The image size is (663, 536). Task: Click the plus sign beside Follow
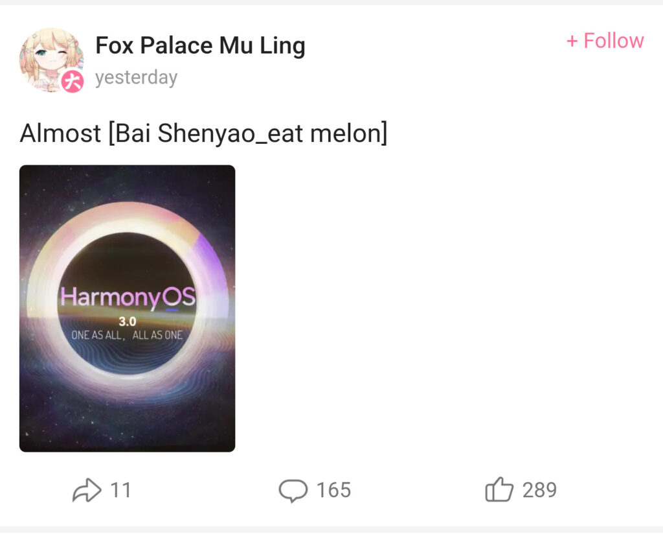[x=572, y=41]
